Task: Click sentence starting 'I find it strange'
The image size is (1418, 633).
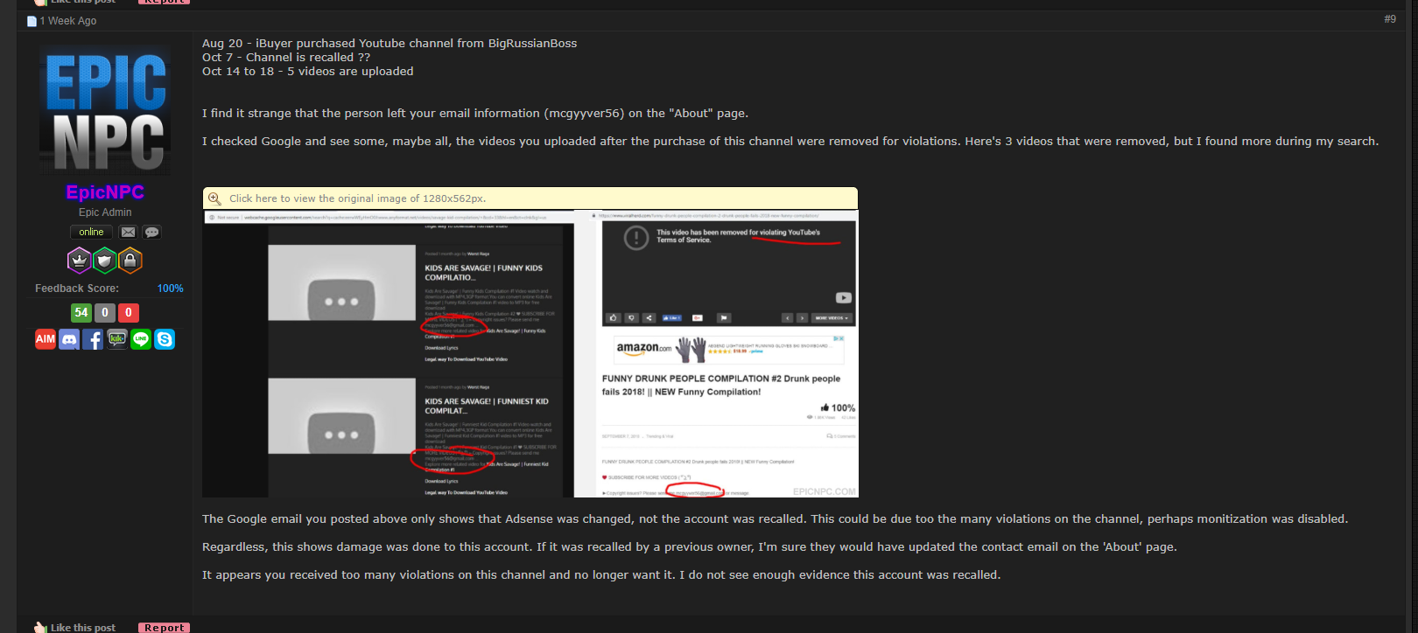Action: (x=475, y=113)
